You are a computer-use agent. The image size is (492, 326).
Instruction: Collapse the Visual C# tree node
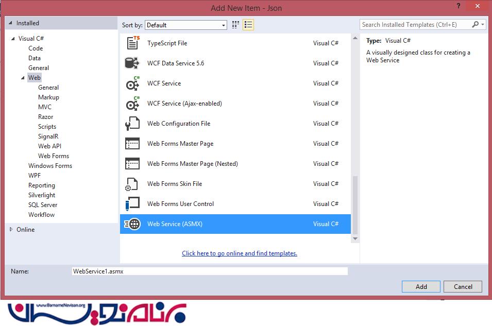tap(12, 39)
